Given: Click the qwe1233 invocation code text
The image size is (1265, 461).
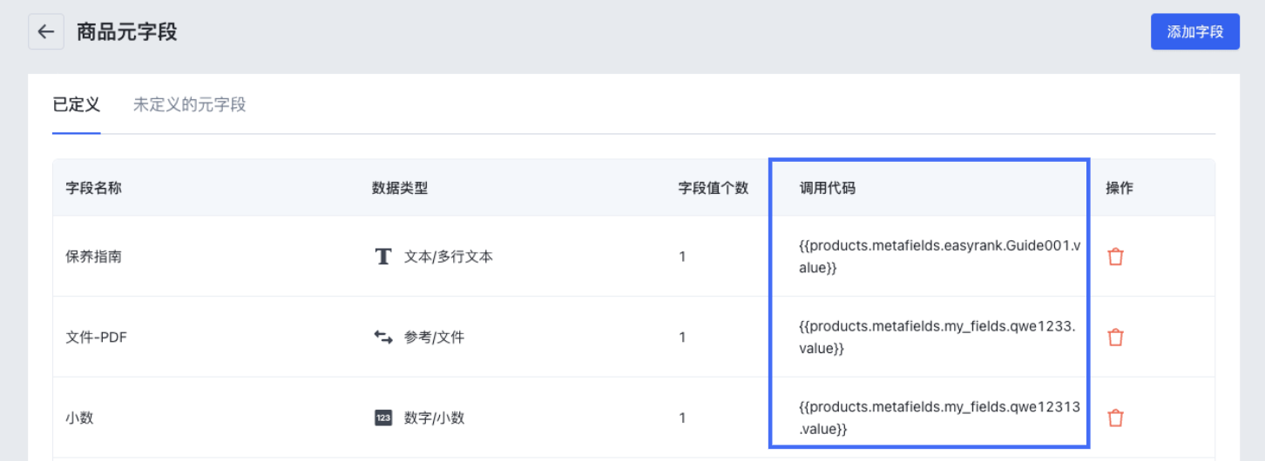Looking at the screenshot, I should pyautogui.click(x=937, y=337).
